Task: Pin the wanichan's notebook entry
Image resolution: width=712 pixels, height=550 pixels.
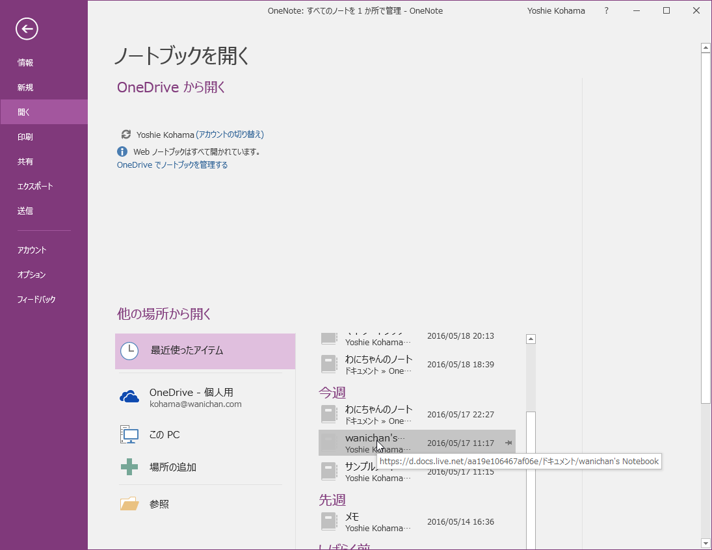Action: coord(508,443)
